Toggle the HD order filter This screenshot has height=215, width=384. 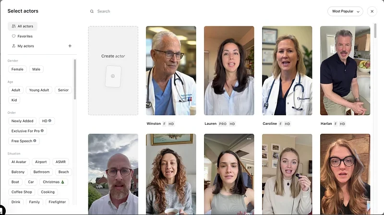[47, 121]
